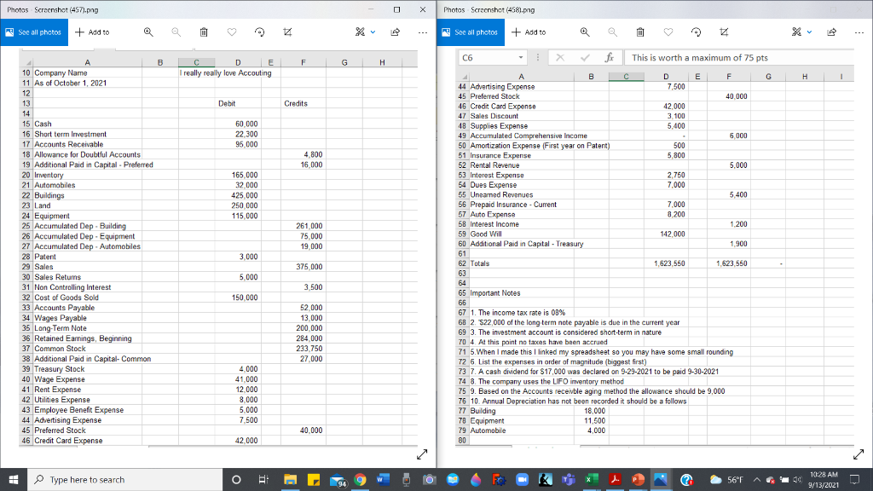
Task: Click 'I really really love Accouting' text in left photo
Action: click(x=225, y=73)
